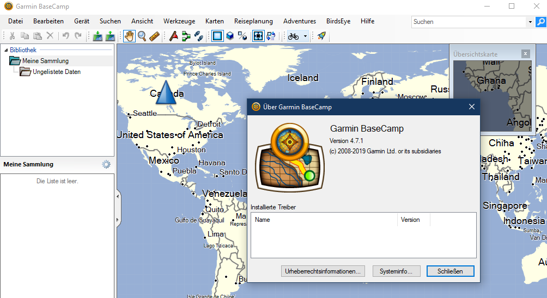Click the Send to device icon
This screenshot has width=547, height=298.
[x=110, y=36]
